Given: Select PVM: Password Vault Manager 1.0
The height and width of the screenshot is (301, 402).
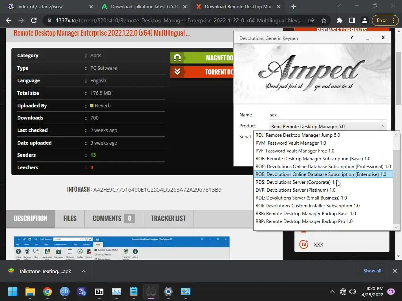Looking at the screenshot, I should tap(323, 143).
